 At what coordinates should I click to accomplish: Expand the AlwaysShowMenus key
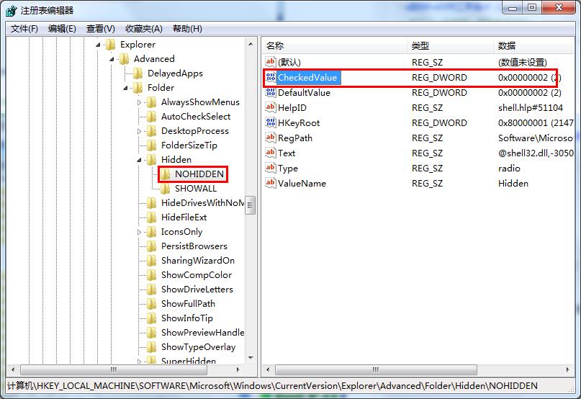(x=140, y=102)
